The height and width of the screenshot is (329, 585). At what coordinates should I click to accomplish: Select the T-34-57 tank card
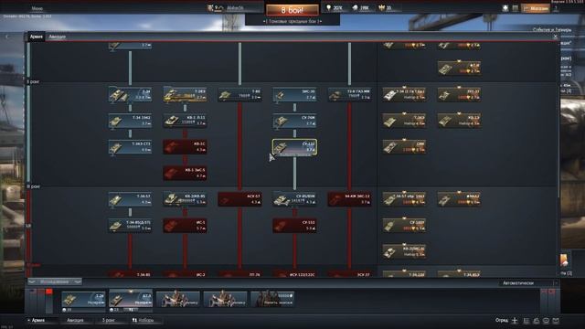tap(130, 199)
